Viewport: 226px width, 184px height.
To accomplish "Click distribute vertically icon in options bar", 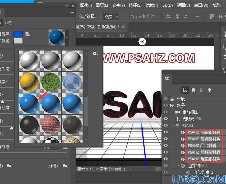I will tap(197, 16).
